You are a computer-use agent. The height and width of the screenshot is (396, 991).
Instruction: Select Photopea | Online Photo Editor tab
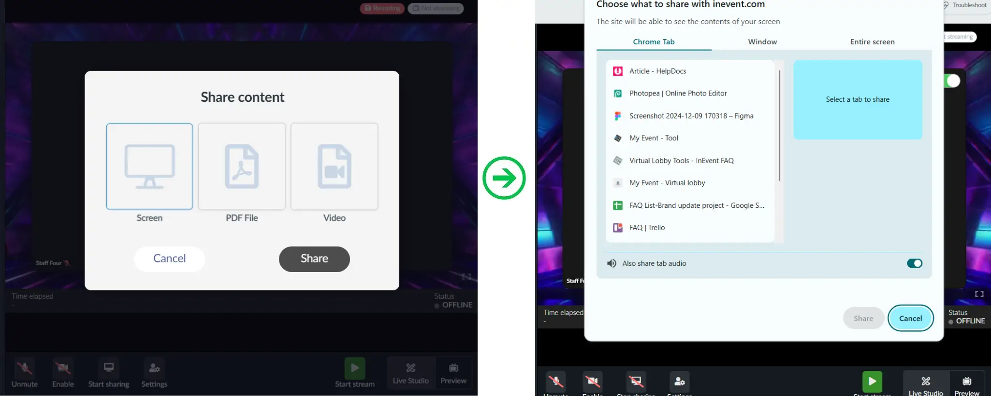[690, 94]
